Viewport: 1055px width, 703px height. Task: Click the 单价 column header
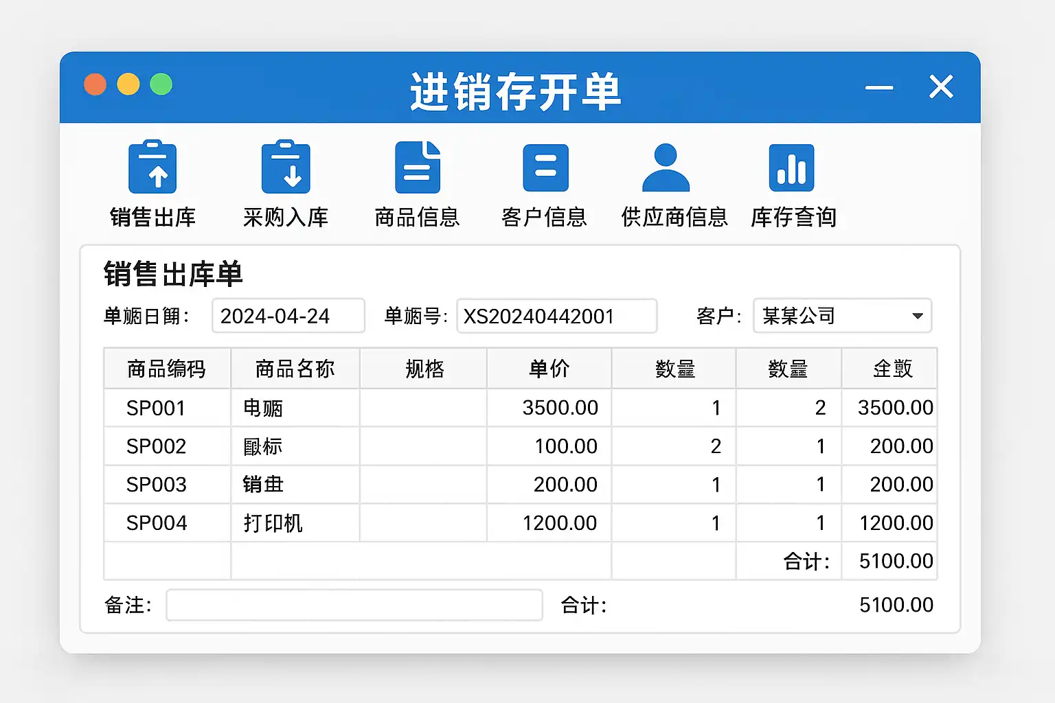(x=549, y=369)
